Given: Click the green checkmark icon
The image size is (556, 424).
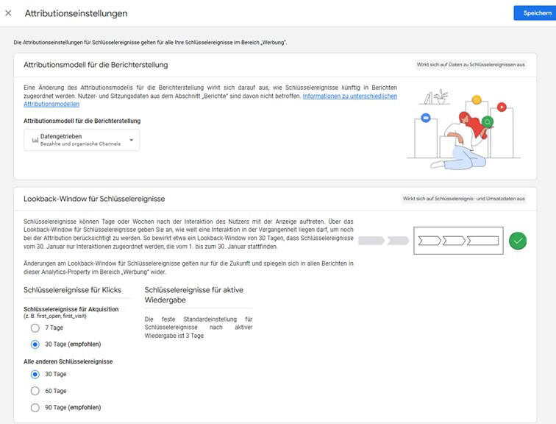Looking at the screenshot, I should click(518, 241).
